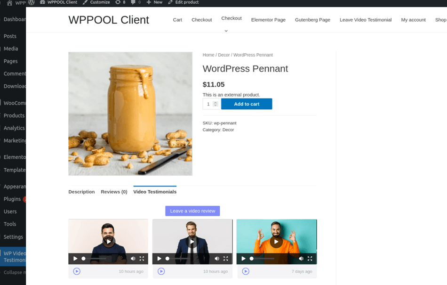Mute the first testimonial video
The width and height of the screenshot is (447, 285).
click(x=133, y=259)
